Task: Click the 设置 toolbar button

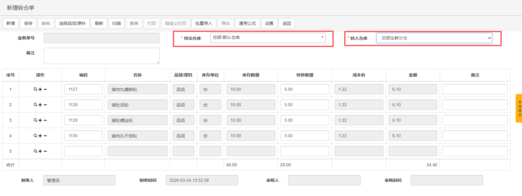Action: [269, 23]
